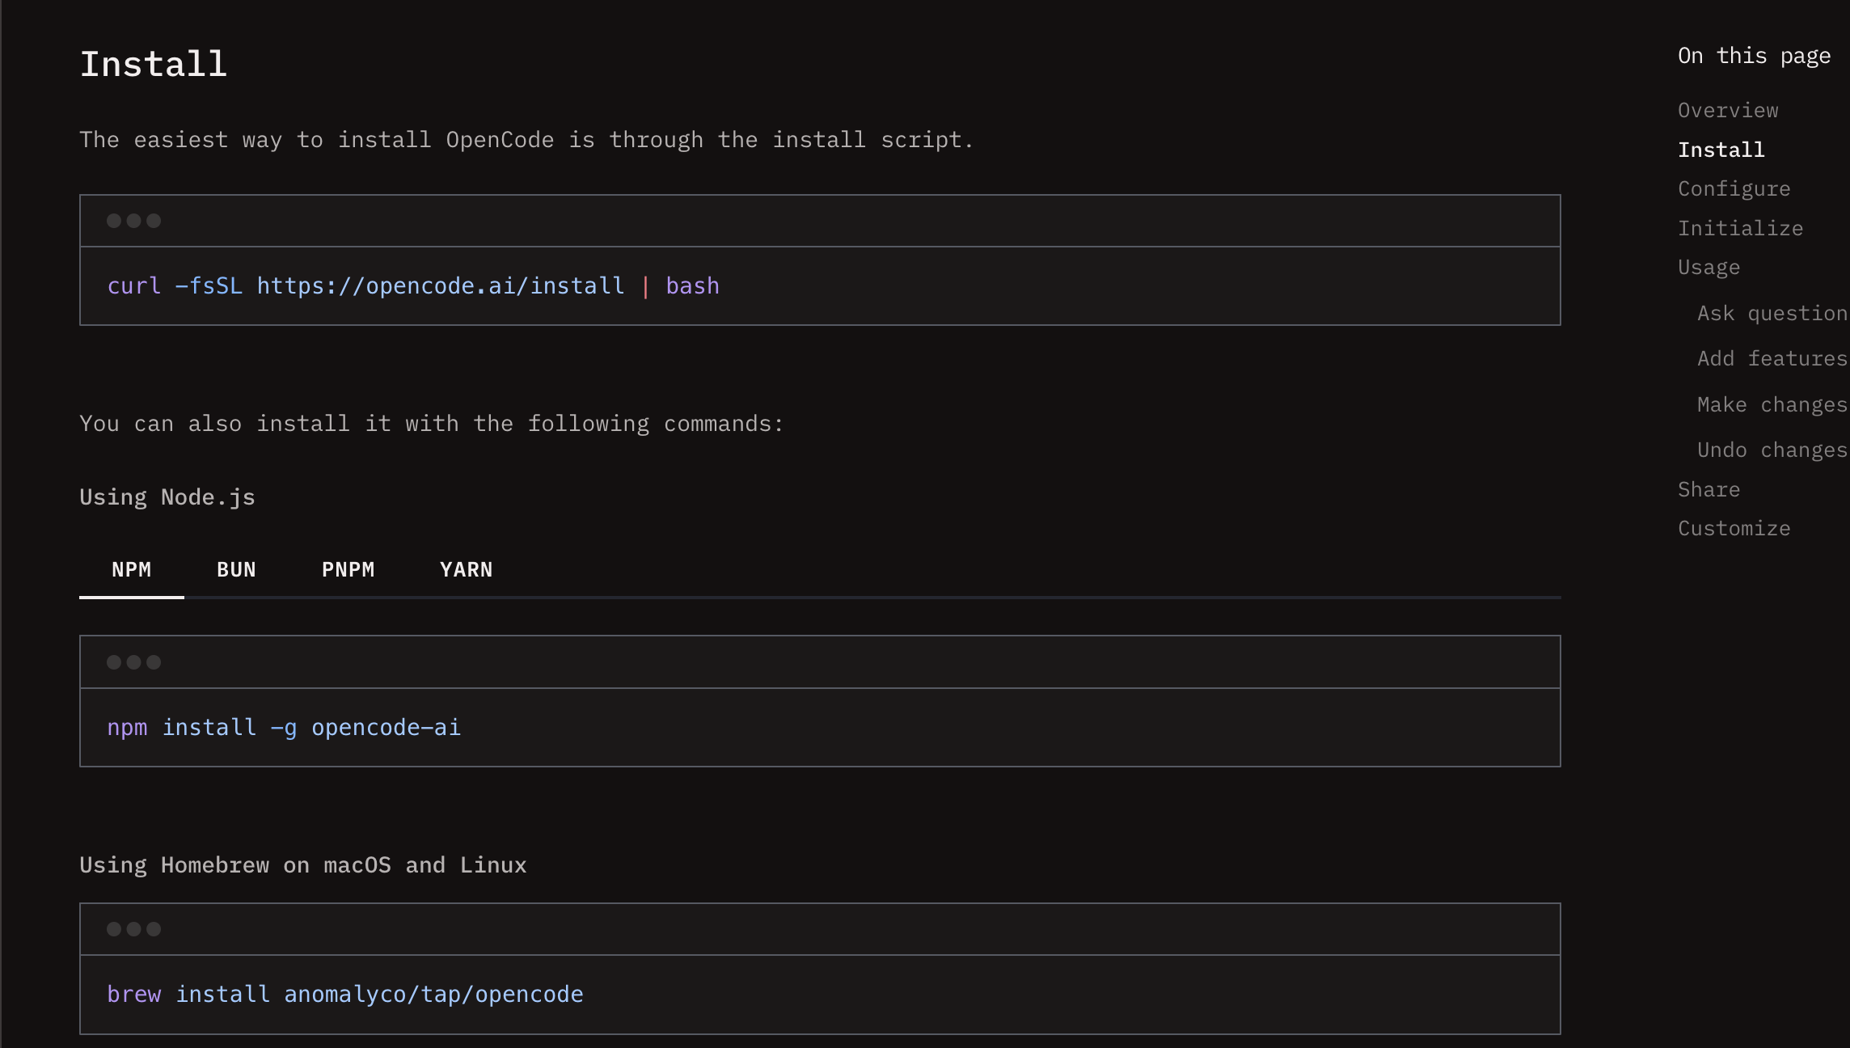1850x1048 pixels.
Task: Go to the Initialize section
Action: coord(1740,227)
